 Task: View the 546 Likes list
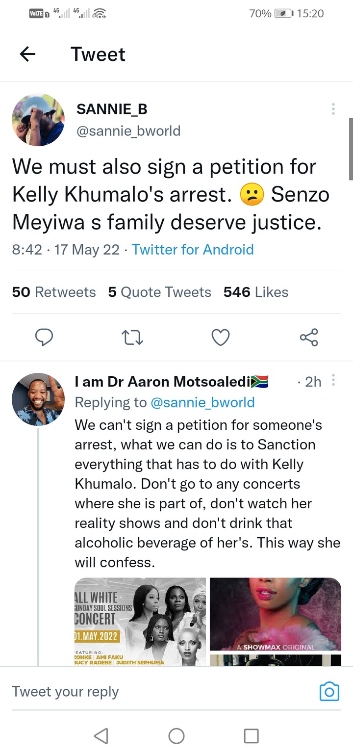pyautogui.click(x=256, y=292)
